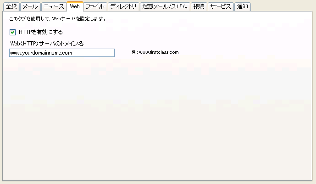Click the Web(HTTP) server domain name field

61,53
